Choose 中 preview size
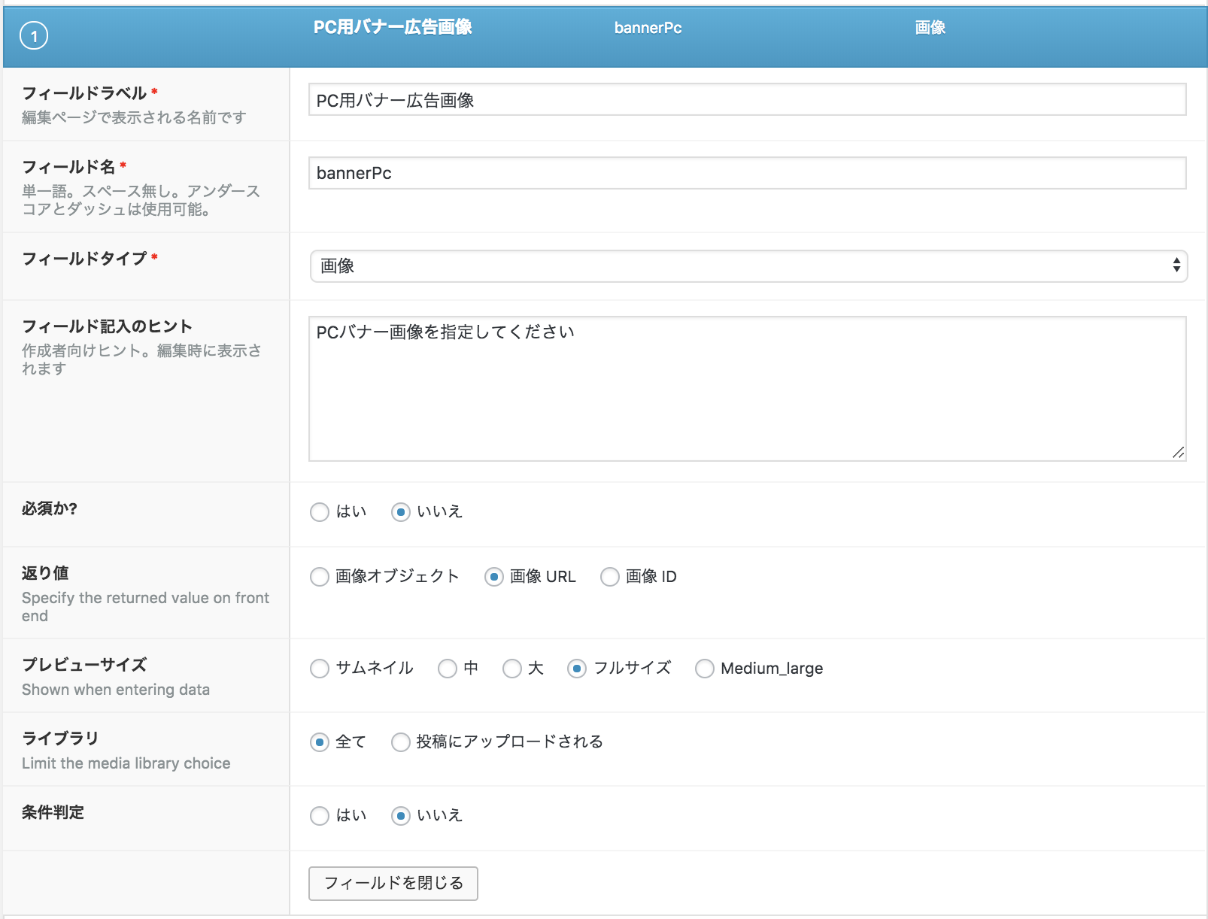The image size is (1208, 919). click(x=448, y=669)
